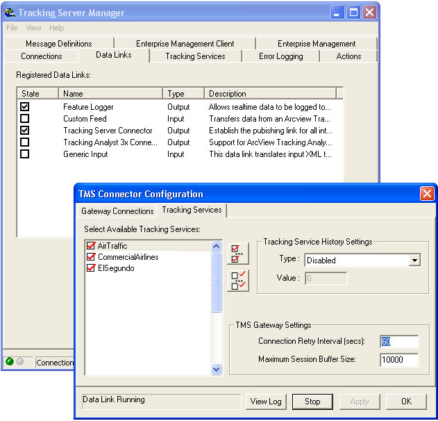The image size is (438, 421).
Task: Click the select all services icon button
Action: click(x=237, y=254)
